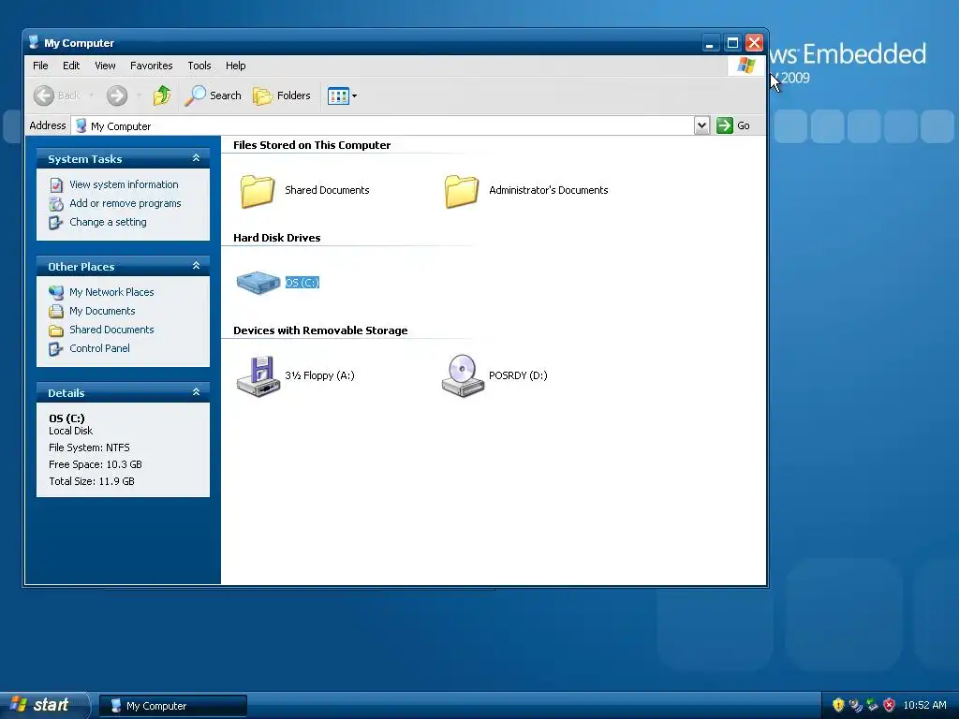Open My Network Places link
This screenshot has width=959, height=719.
(x=111, y=292)
